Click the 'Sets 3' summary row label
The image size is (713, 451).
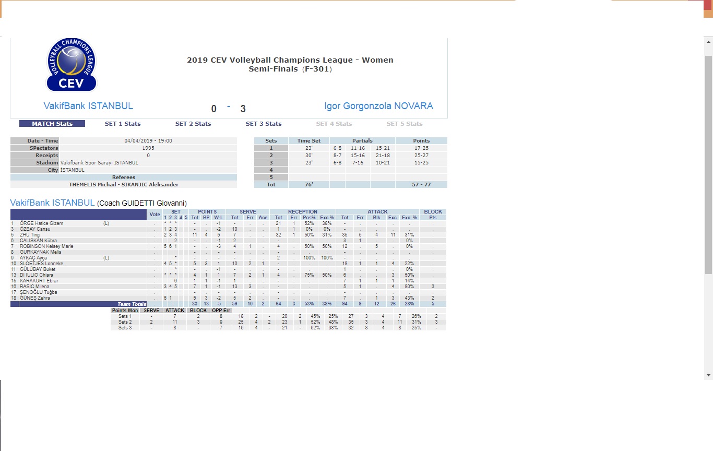pyautogui.click(x=125, y=328)
